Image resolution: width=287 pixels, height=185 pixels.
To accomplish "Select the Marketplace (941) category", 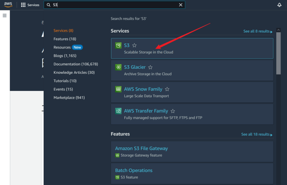I will tap(69, 97).
